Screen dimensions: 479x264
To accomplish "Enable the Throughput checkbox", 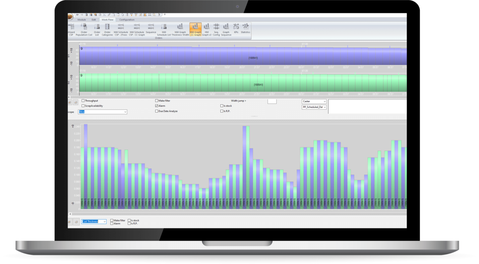I will pos(83,101).
